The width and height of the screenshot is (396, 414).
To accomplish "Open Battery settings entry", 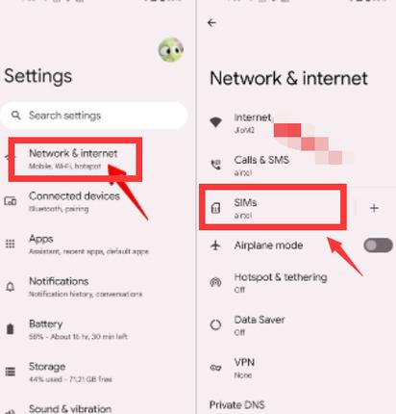I will point(96,329).
